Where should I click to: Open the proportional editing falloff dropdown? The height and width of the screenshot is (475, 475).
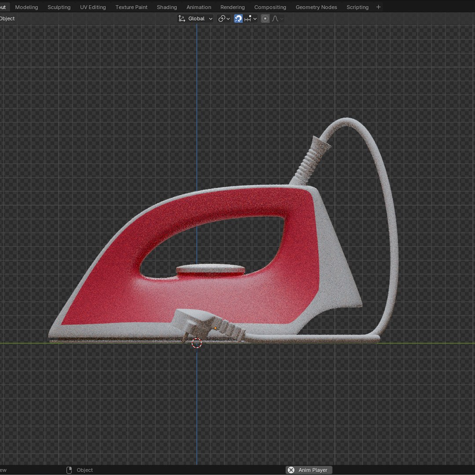pyautogui.click(x=278, y=18)
